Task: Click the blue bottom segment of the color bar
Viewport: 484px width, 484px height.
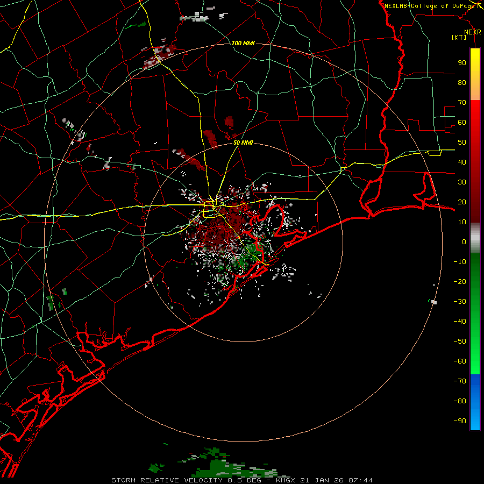Action: coord(475,402)
